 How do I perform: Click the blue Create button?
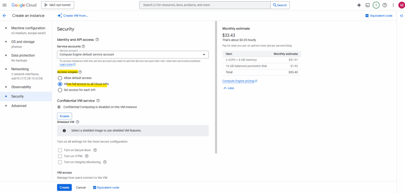(x=64, y=187)
